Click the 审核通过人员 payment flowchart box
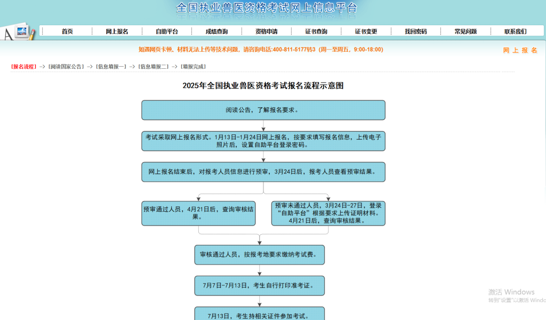The width and height of the screenshot is (546, 320). pos(260,255)
